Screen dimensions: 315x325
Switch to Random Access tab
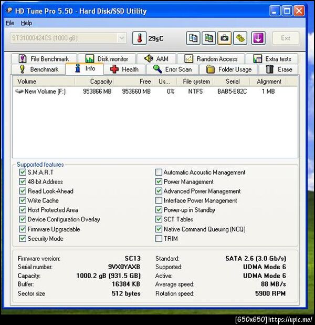click(211, 59)
